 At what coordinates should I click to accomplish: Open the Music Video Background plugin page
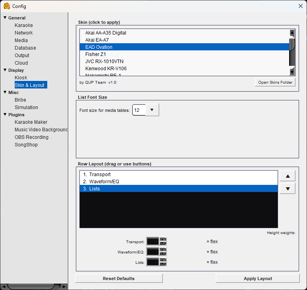coord(41,130)
